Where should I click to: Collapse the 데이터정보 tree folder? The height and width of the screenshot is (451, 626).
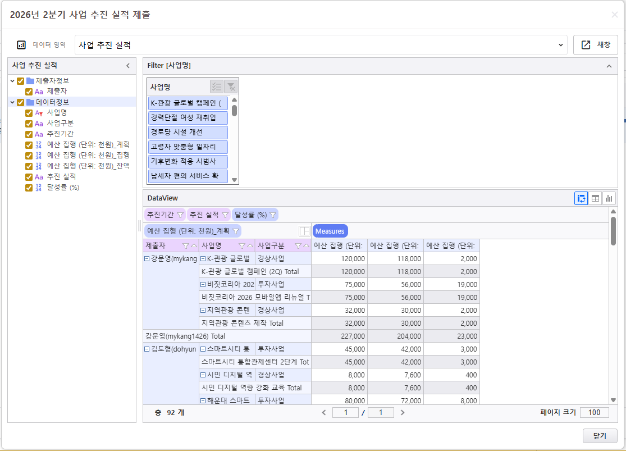point(12,102)
